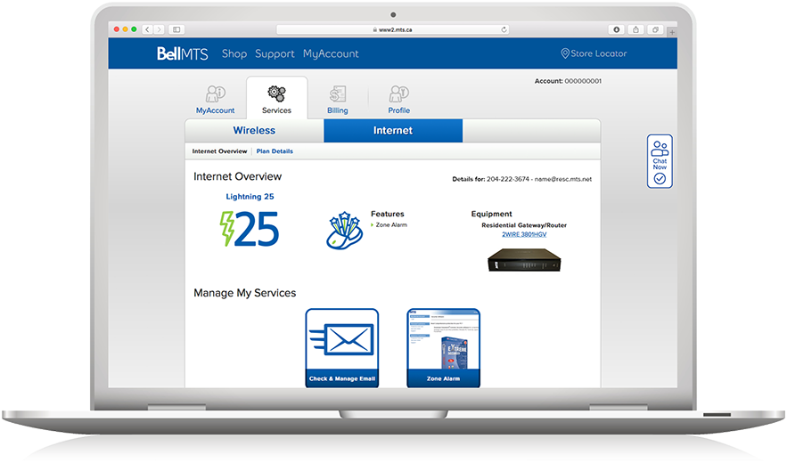Switch to the Internet tab
The width and height of the screenshot is (787, 463).
[393, 130]
